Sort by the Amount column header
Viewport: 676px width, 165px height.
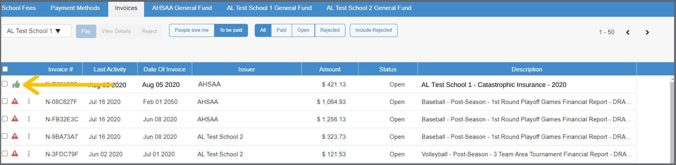pos(329,69)
